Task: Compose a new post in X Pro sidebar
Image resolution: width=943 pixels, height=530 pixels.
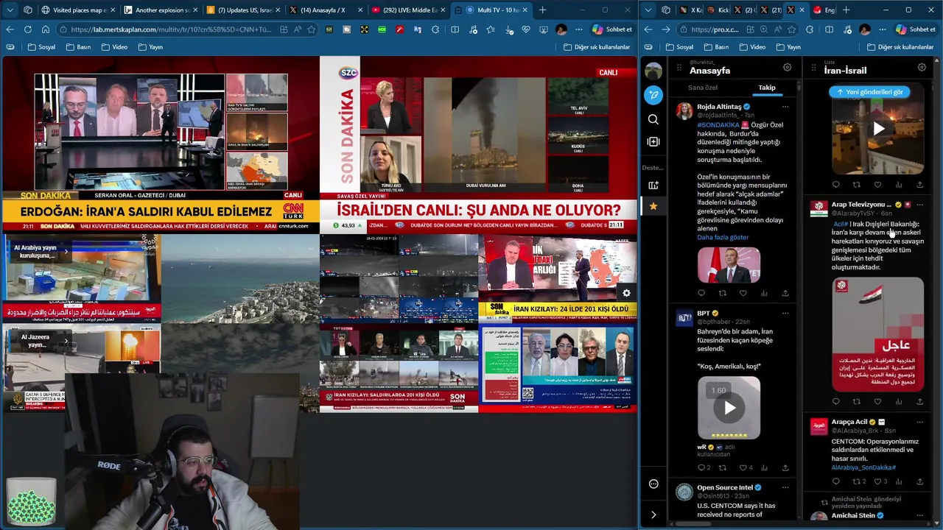Action: (653, 95)
